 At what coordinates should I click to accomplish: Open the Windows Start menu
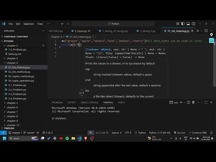[4, 138]
